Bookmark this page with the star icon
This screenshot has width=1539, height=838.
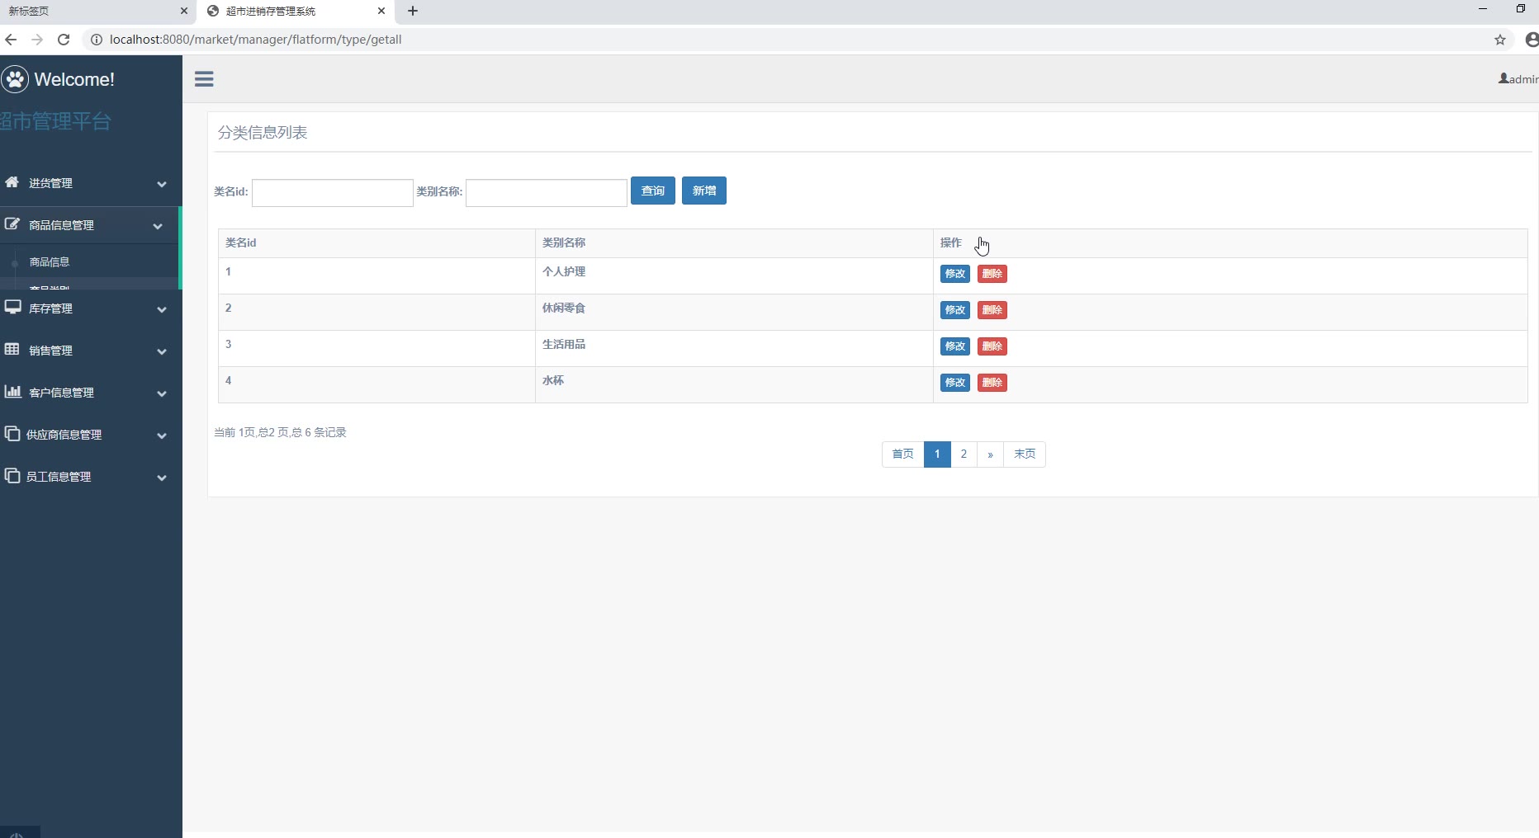click(x=1499, y=40)
